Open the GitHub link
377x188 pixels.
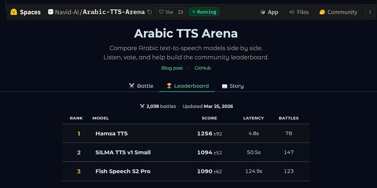tap(203, 68)
